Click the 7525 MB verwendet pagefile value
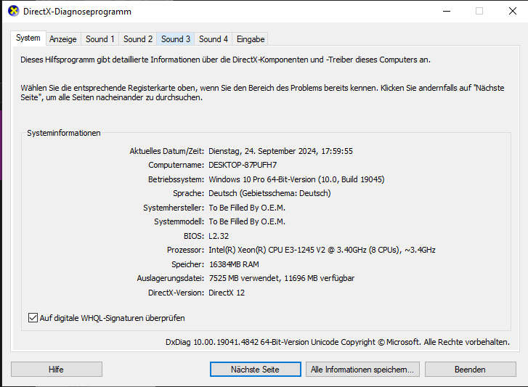Image resolution: width=528 pixels, height=387 pixels. click(x=282, y=278)
